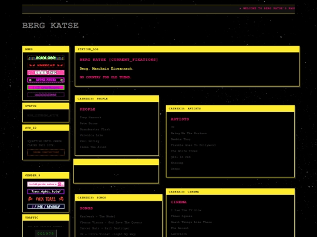The image size is (317, 237).
Task: Click the SCENE QUEEN badge
Action: (x=46, y=58)
